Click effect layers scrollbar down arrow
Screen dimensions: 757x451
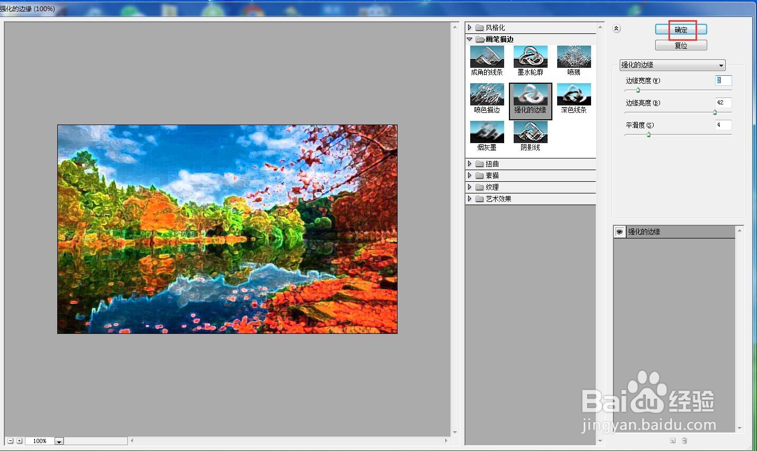point(740,428)
